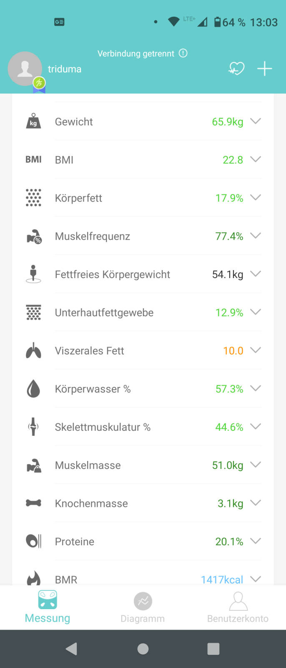The image size is (286, 668).
Task: Switch to the Diagramm tab
Action: click(143, 607)
